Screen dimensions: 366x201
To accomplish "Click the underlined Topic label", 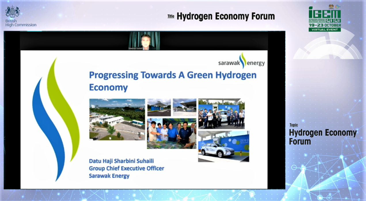I will click(294, 125).
